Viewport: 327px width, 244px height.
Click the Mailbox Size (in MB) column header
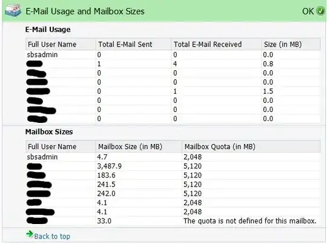click(130, 147)
